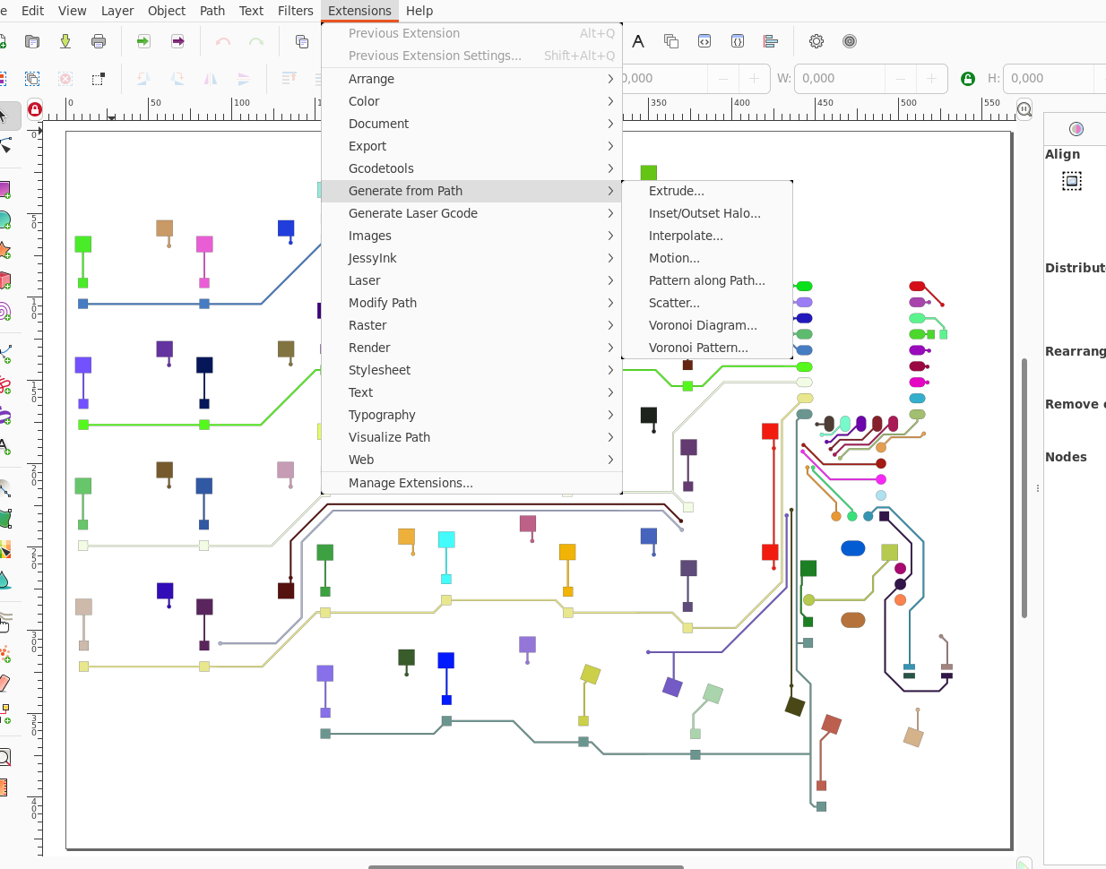
Task: Select the Zoom magnifier tool
Action: point(4,758)
